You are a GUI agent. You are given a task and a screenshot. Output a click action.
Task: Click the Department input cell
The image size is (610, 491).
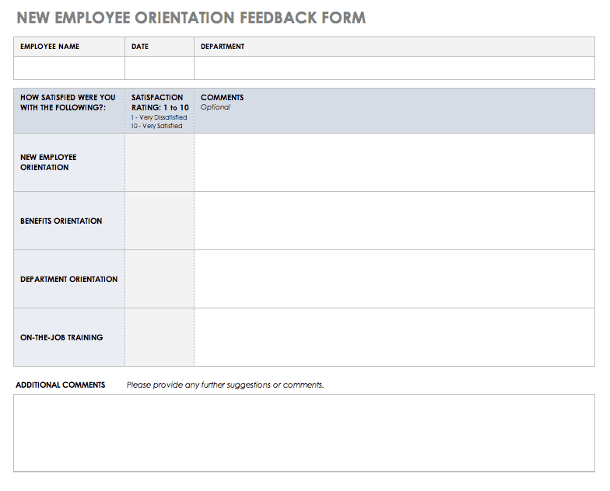click(394, 68)
